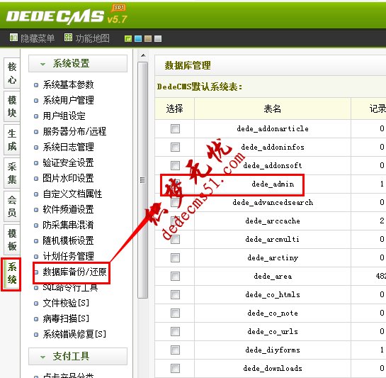Open the 模板 side tab
The image size is (386, 378).
[12, 240]
